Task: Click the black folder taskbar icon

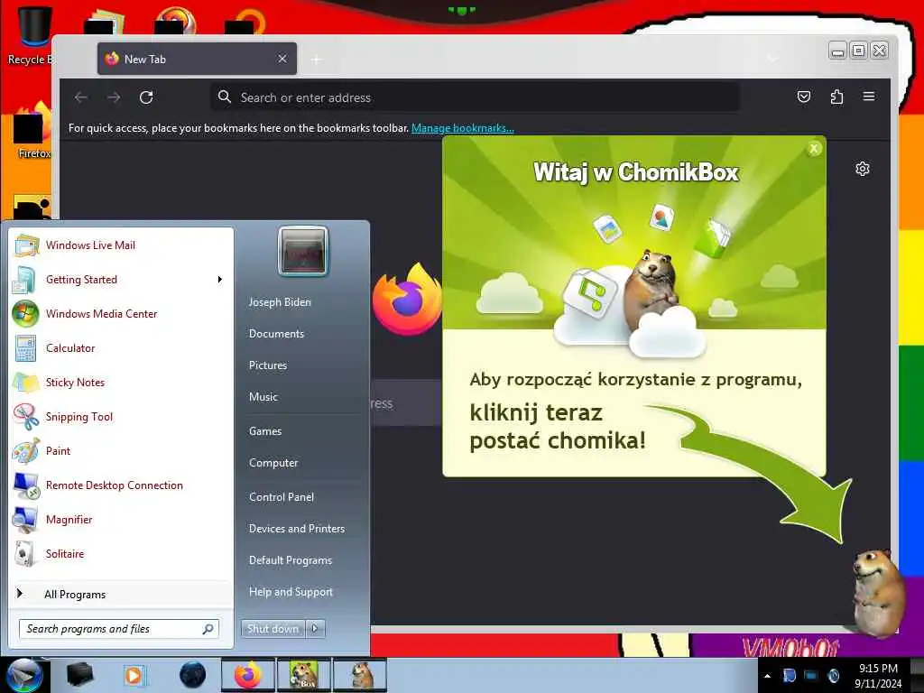Action: click(80, 675)
